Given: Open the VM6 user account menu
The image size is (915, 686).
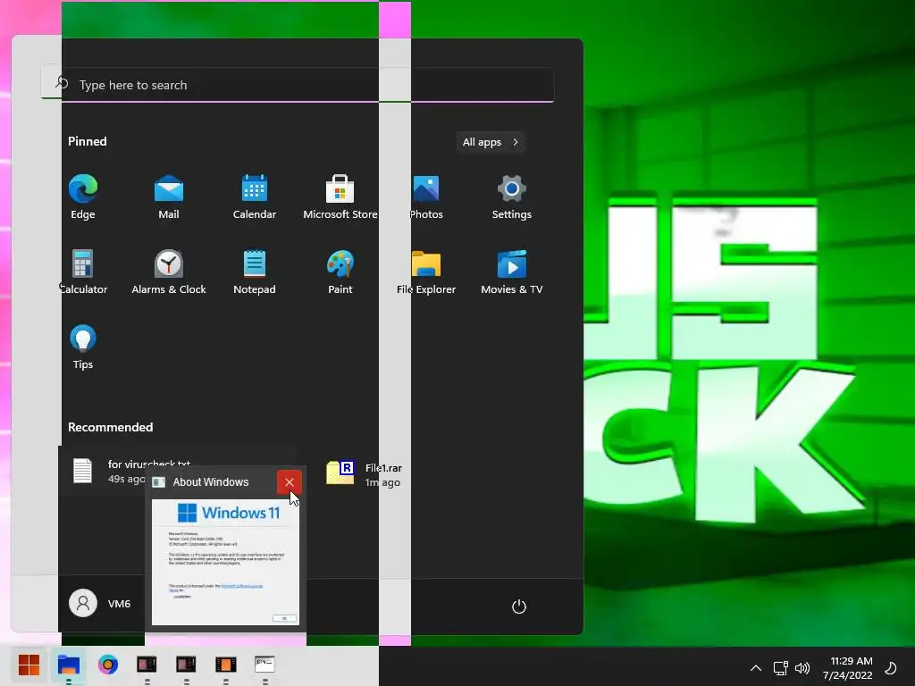Looking at the screenshot, I should tap(100, 604).
